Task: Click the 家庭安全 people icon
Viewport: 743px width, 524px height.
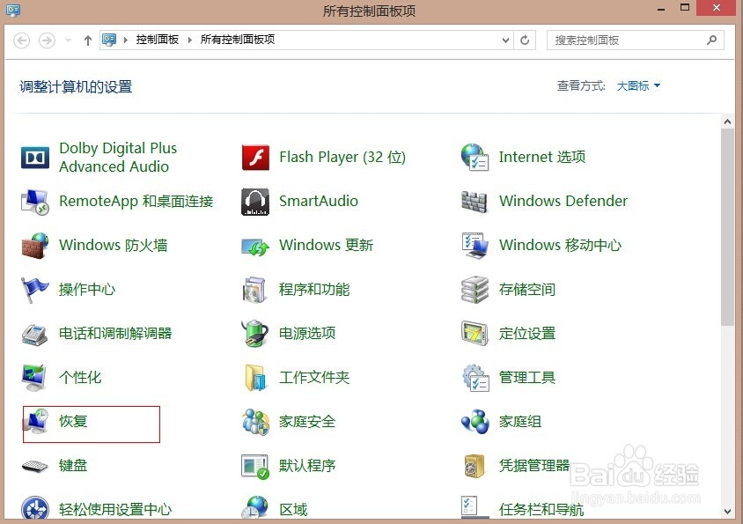Action: 255,422
